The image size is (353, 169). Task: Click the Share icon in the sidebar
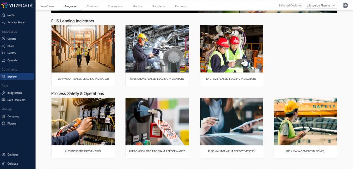[x=3, y=46]
